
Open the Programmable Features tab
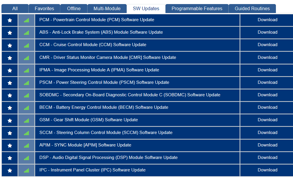(197, 8)
